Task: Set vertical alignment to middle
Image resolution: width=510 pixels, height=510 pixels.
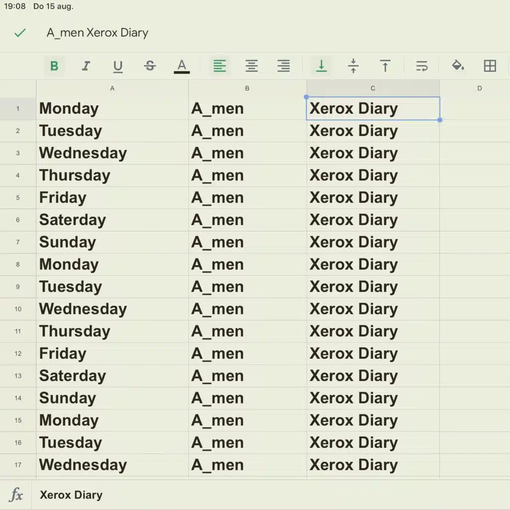Action: [x=353, y=66]
